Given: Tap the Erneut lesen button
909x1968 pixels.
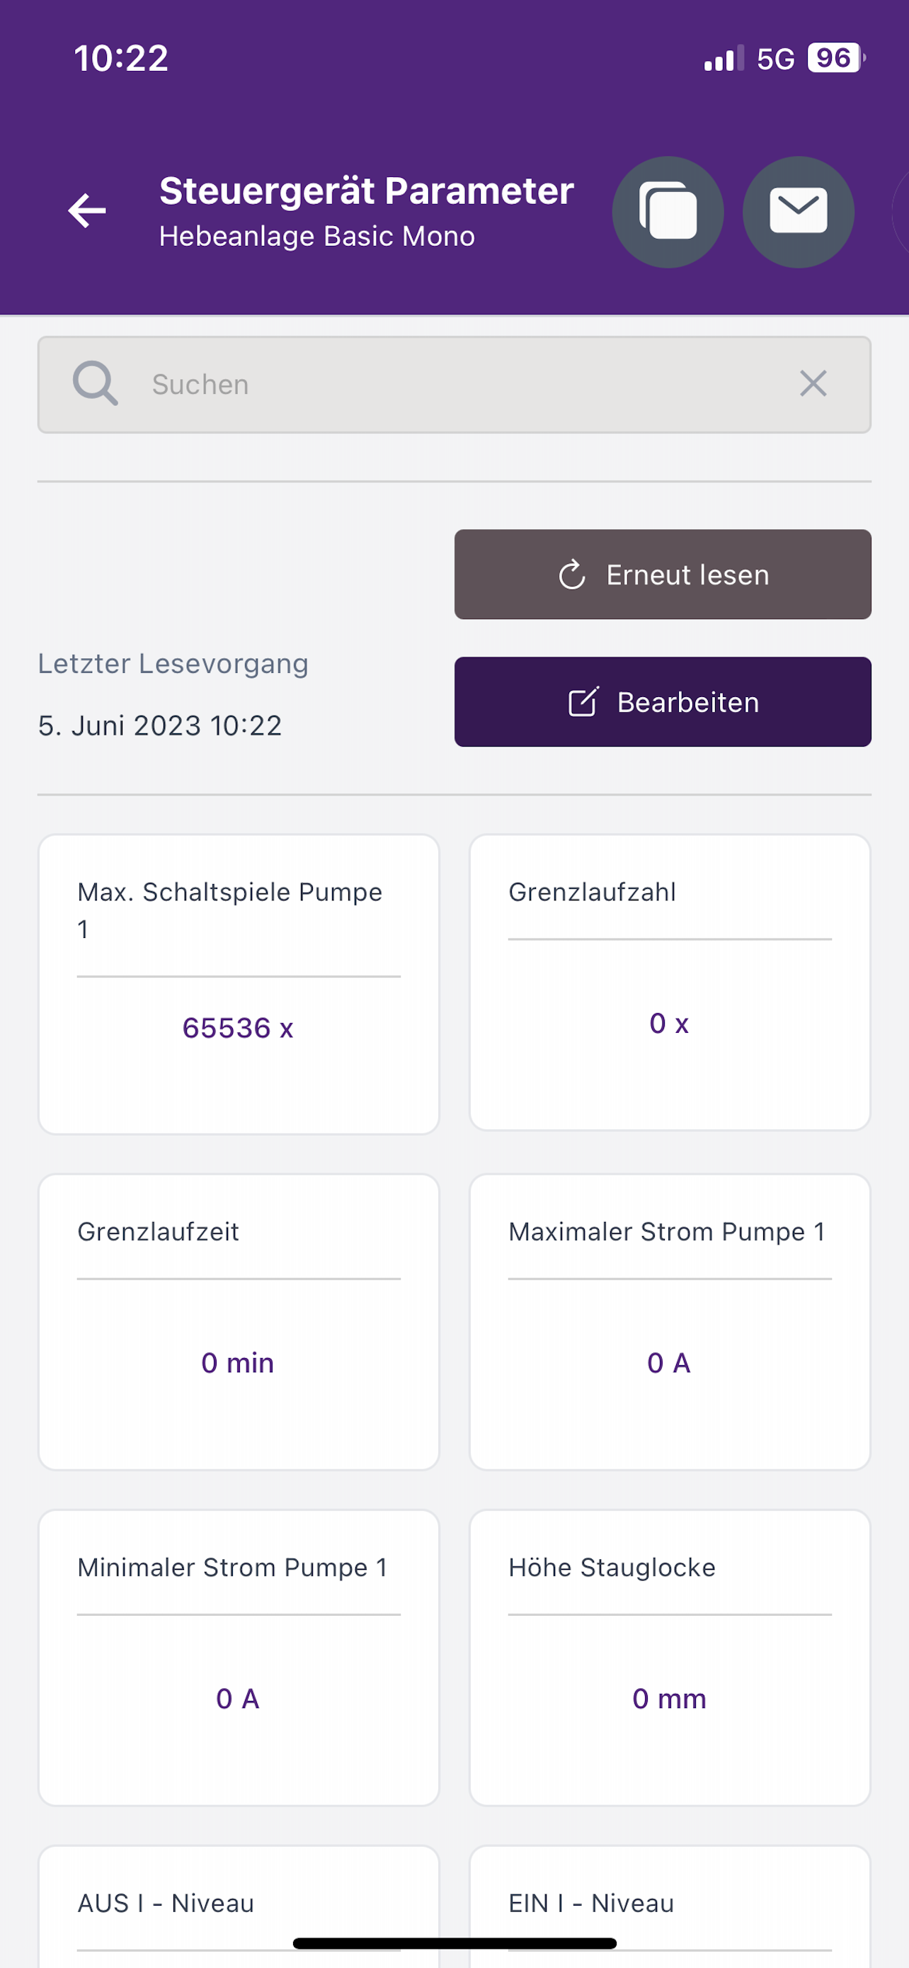Looking at the screenshot, I should (x=663, y=575).
